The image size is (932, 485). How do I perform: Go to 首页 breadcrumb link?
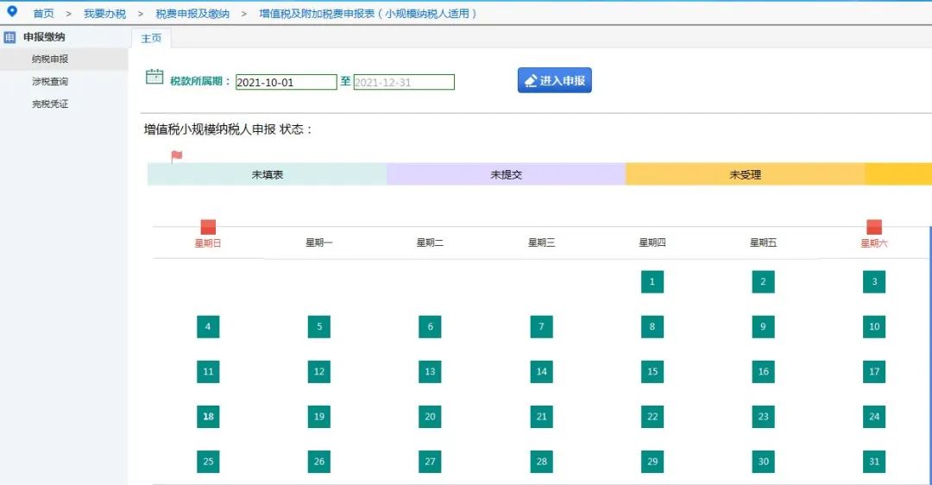tap(43, 14)
